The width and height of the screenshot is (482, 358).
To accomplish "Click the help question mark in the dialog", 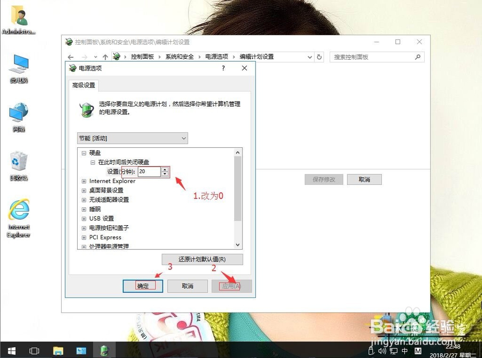I will (223, 68).
